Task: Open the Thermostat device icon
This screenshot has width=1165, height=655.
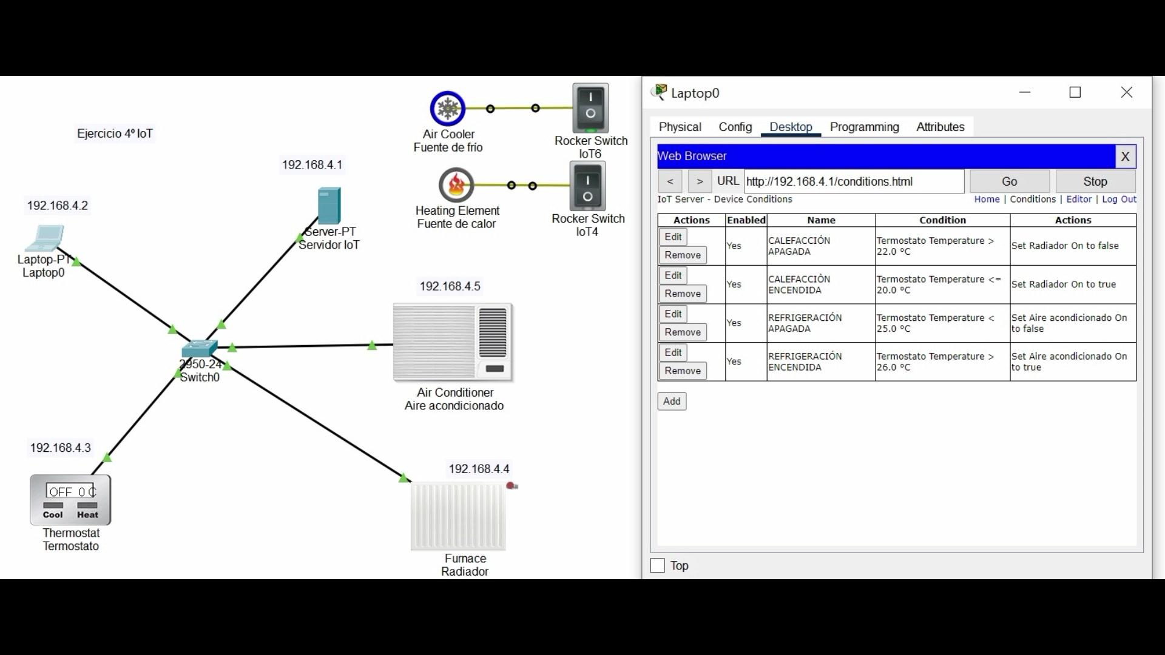Action: (x=70, y=500)
